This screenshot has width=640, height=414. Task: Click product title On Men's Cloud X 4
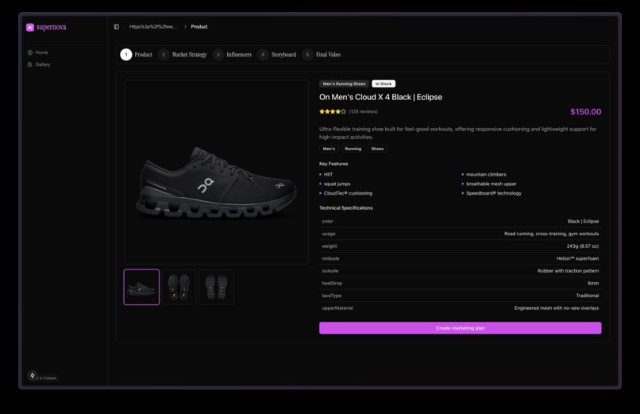click(380, 97)
